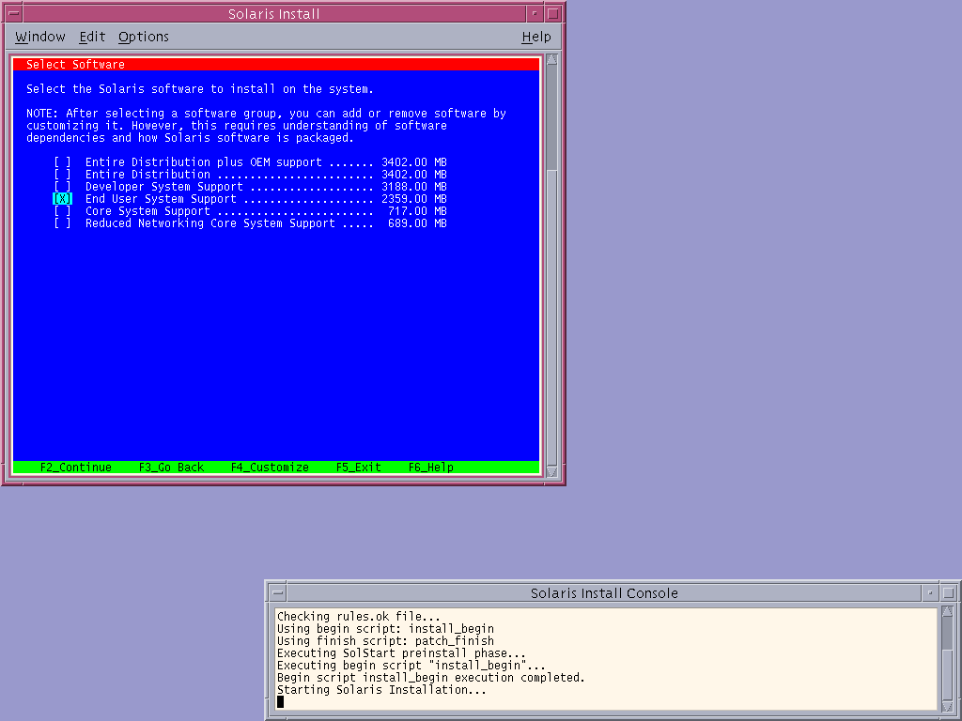Image resolution: width=962 pixels, height=721 pixels.
Task: Check Reduced Networking Core System Support
Action: [63, 223]
